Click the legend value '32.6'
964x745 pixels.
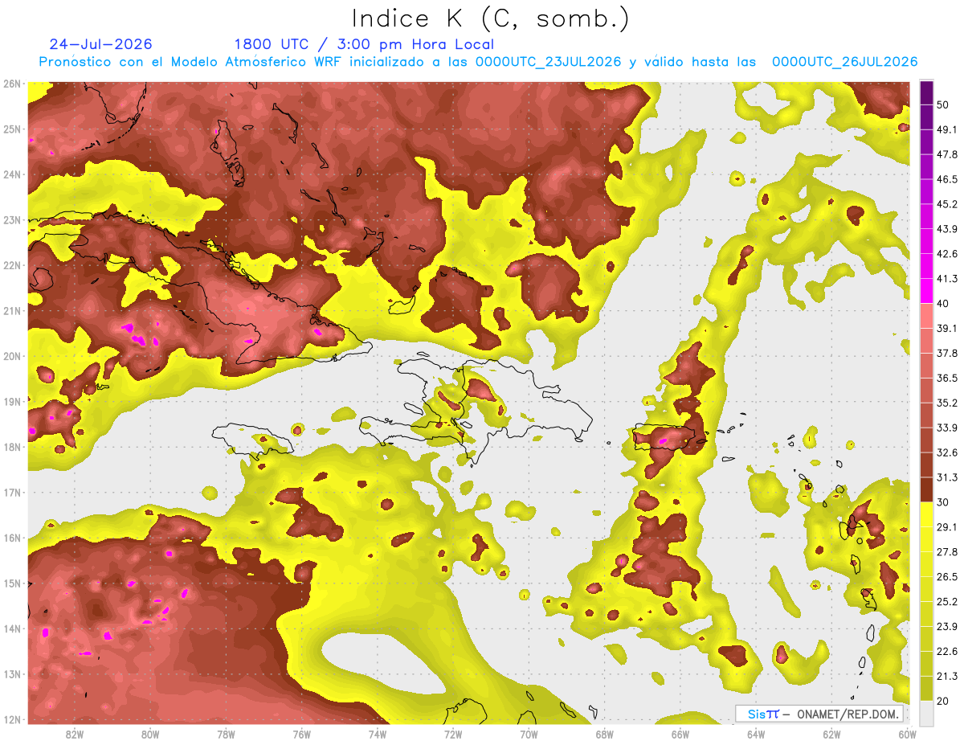point(947,452)
